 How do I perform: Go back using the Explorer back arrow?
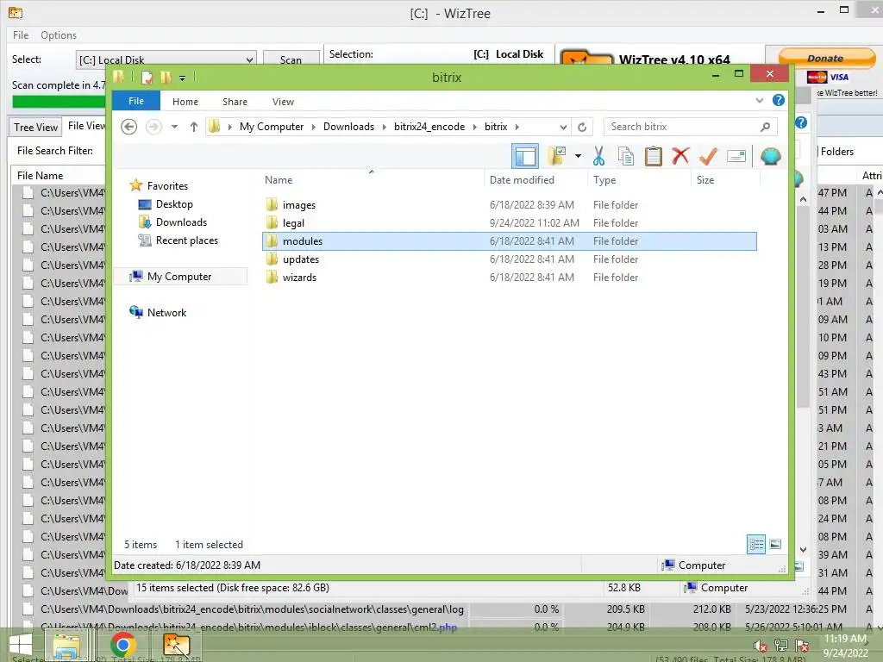tap(129, 127)
